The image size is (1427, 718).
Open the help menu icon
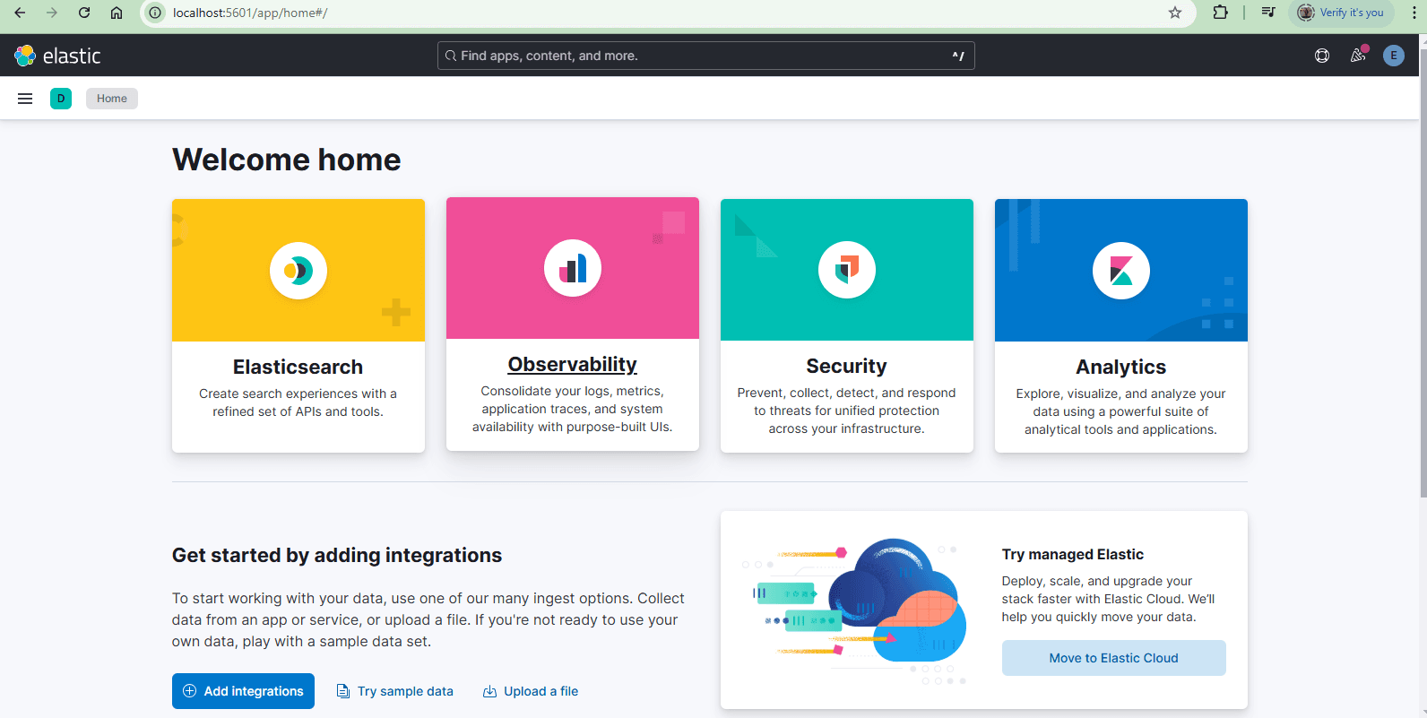(x=1322, y=56)
